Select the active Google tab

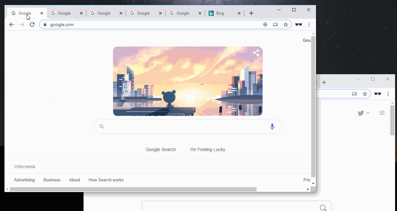click(x=27, y=13)
